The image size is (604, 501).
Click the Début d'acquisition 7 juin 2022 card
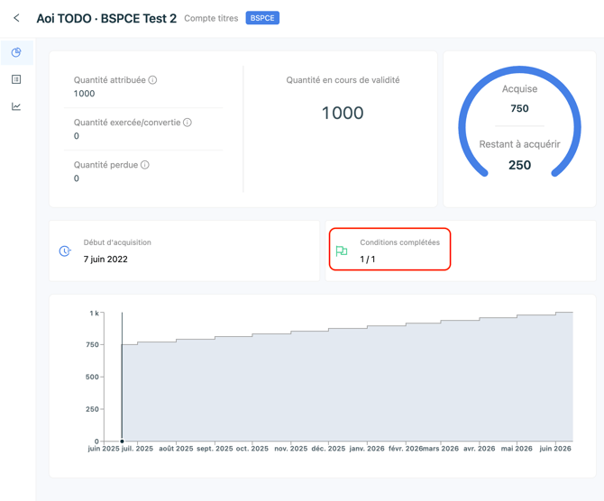[x=184, y=250]
